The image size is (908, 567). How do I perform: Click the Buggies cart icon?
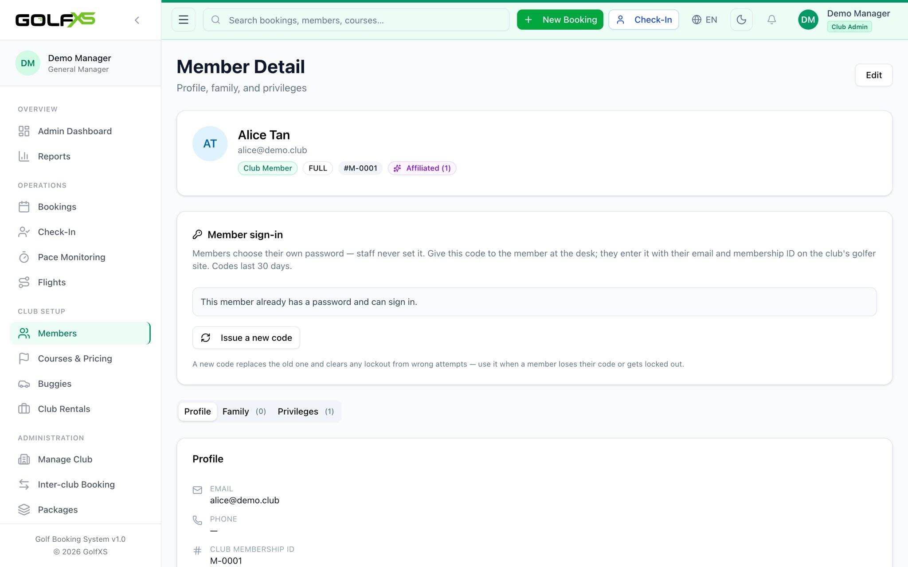pos(24,384)
